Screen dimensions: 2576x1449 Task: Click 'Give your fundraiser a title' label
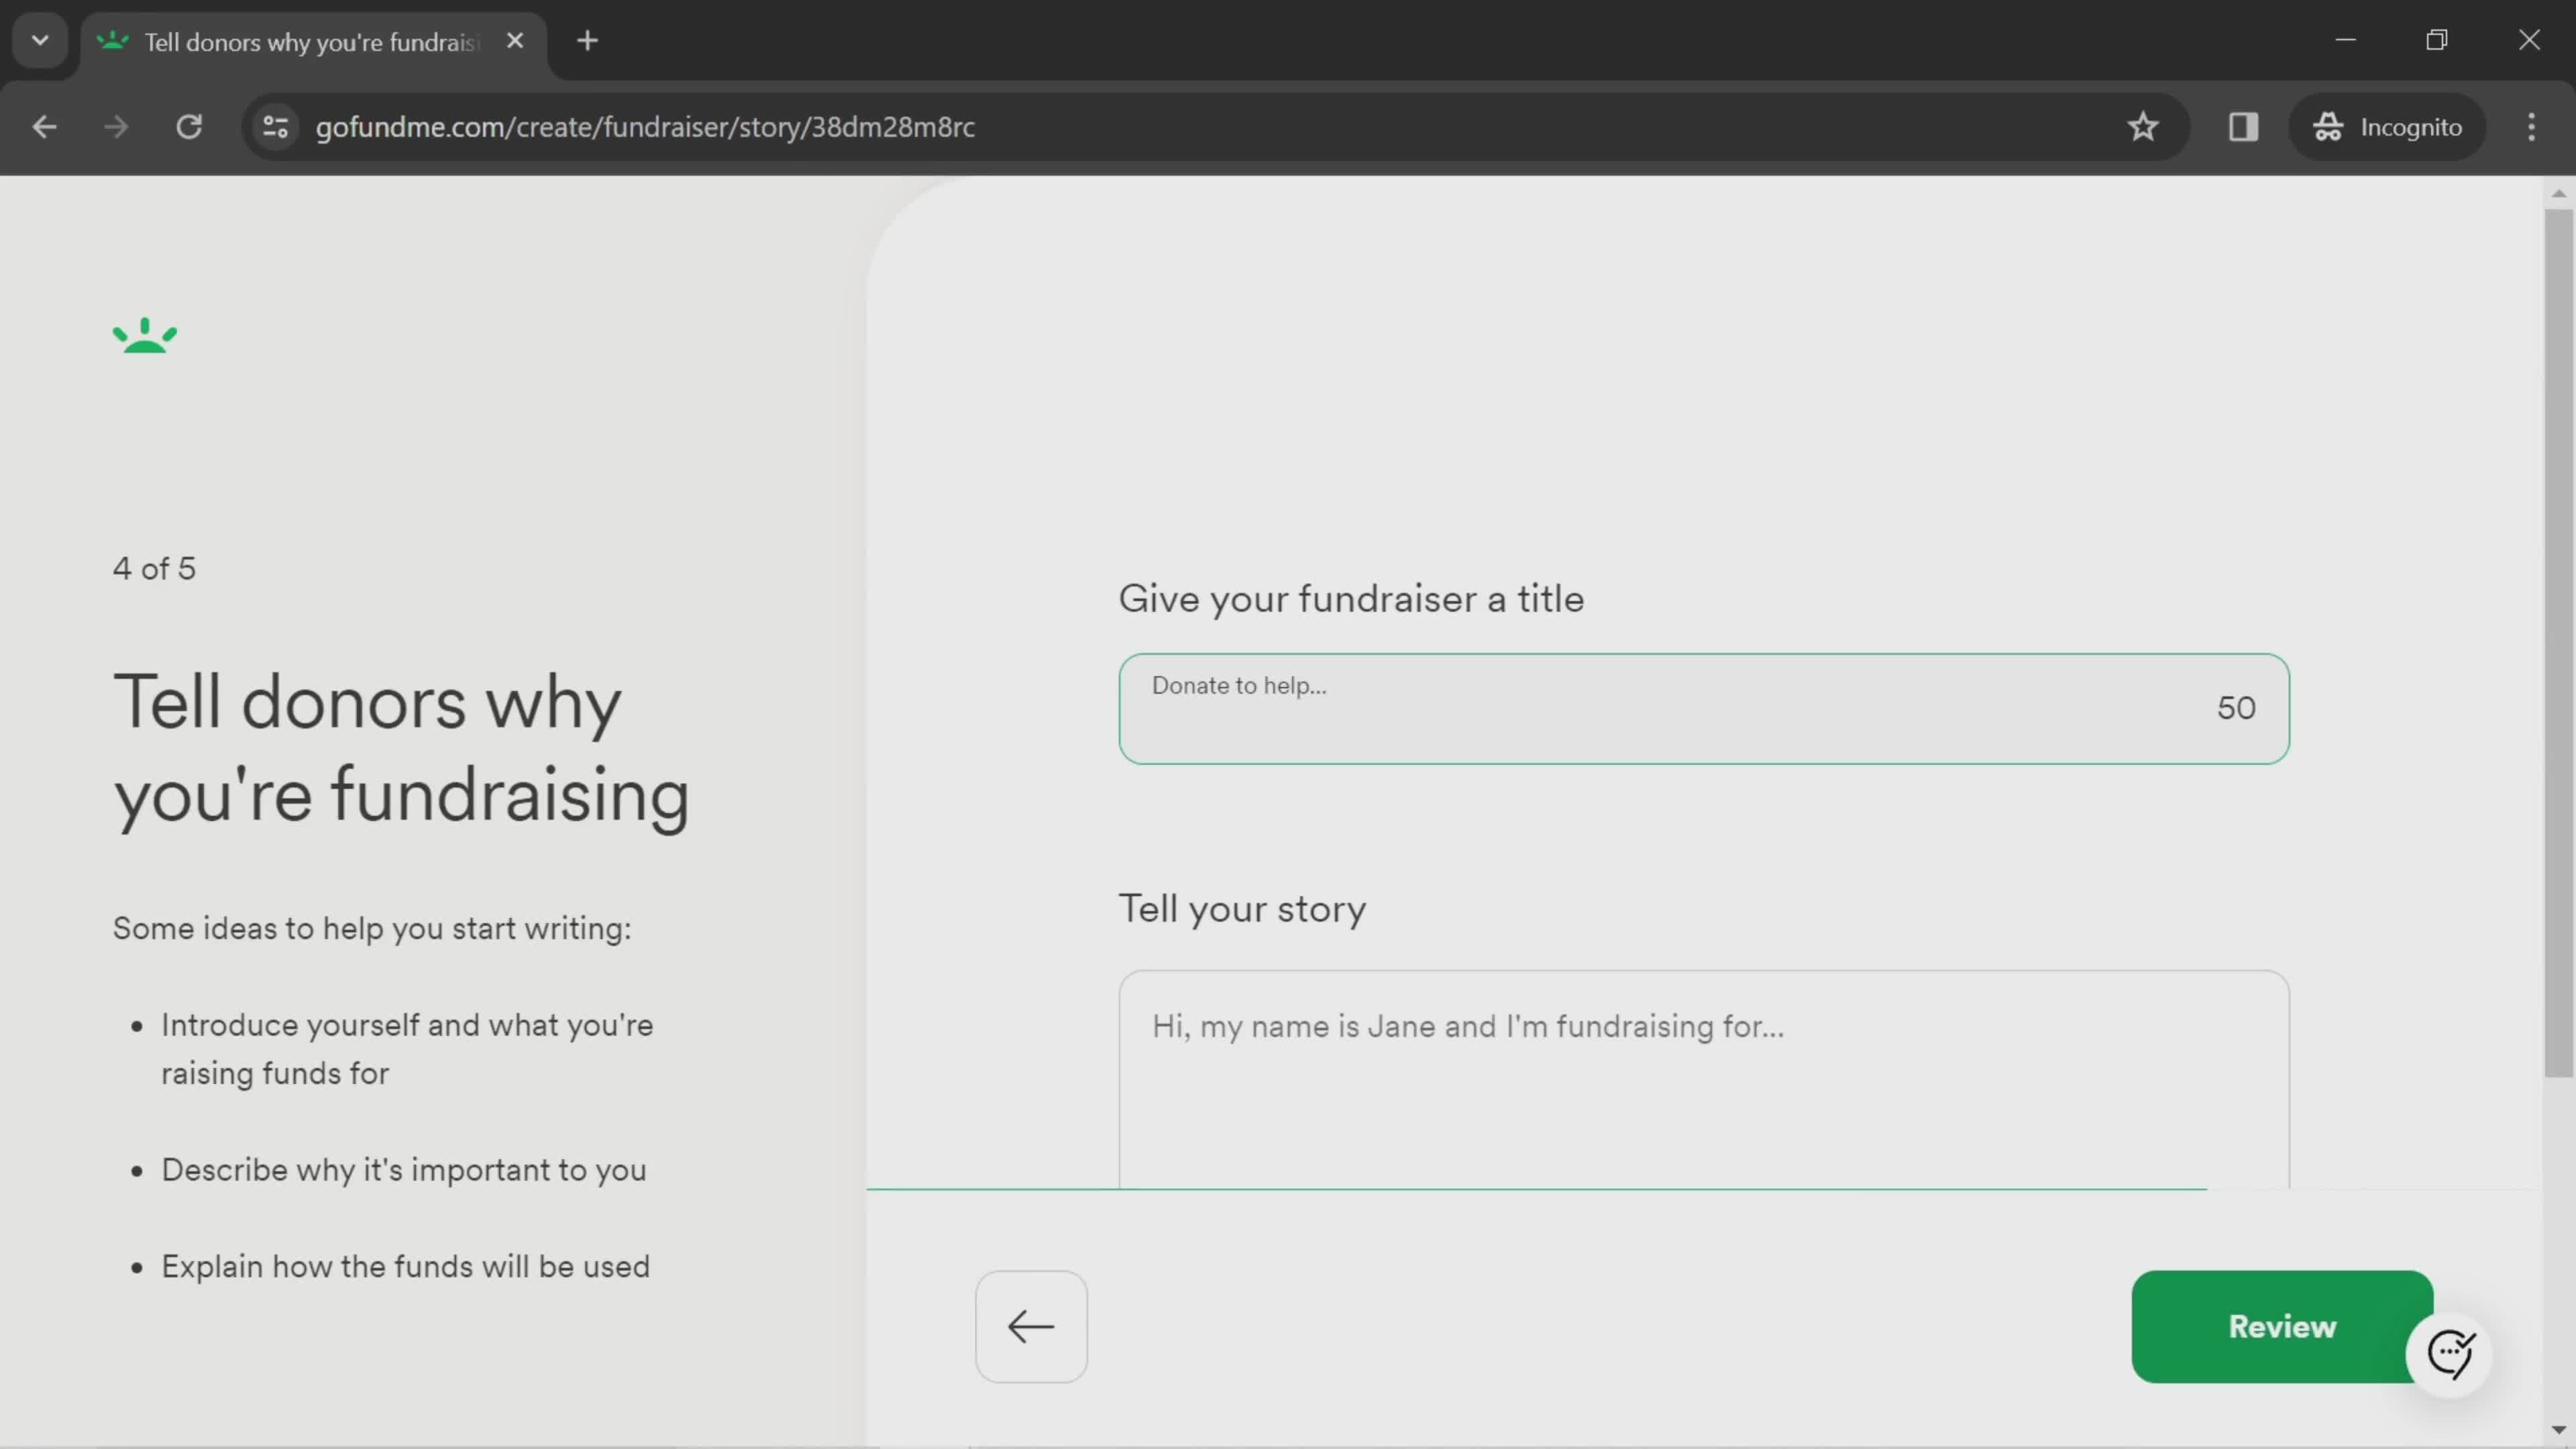[1351, 599]
